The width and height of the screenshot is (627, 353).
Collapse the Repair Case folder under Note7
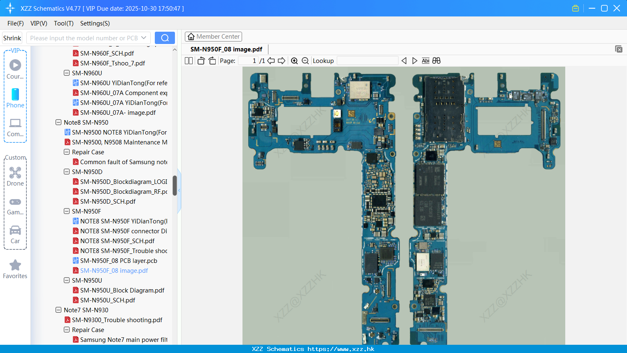click(67, 330)
